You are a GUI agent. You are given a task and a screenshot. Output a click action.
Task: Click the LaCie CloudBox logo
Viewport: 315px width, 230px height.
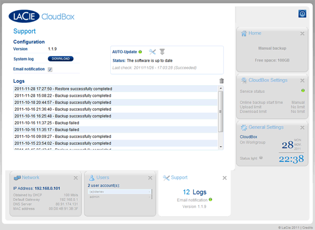[x=41, y=16]
